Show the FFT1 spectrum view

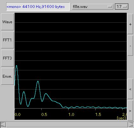(7, 40)
